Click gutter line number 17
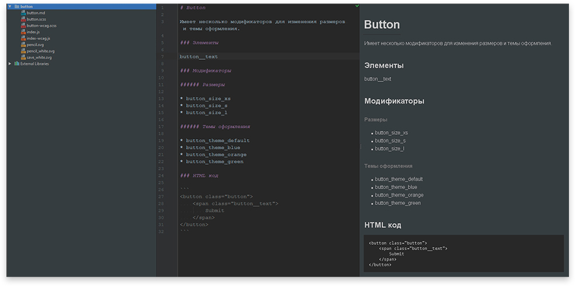Screen dimensions: 576x287 tap(161, 127)
